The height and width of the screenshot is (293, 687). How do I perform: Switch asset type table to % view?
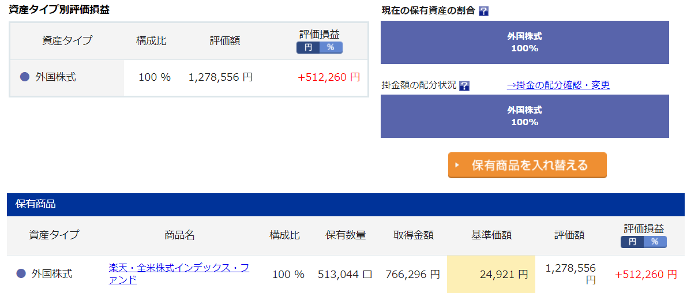[331, 47]
